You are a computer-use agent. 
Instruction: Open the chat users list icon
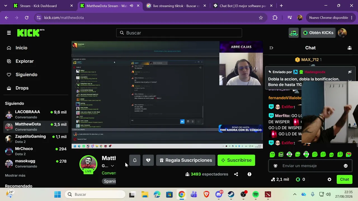click(350, 48)
